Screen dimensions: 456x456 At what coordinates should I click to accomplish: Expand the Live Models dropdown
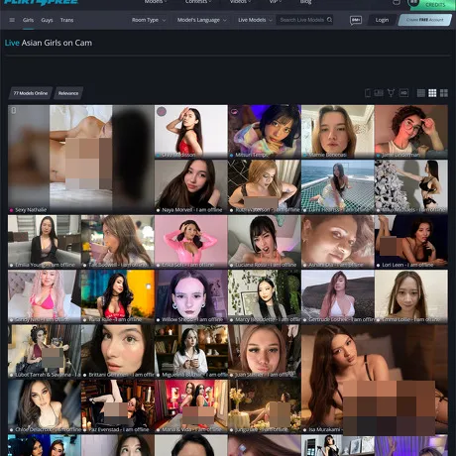pos(255,20)
